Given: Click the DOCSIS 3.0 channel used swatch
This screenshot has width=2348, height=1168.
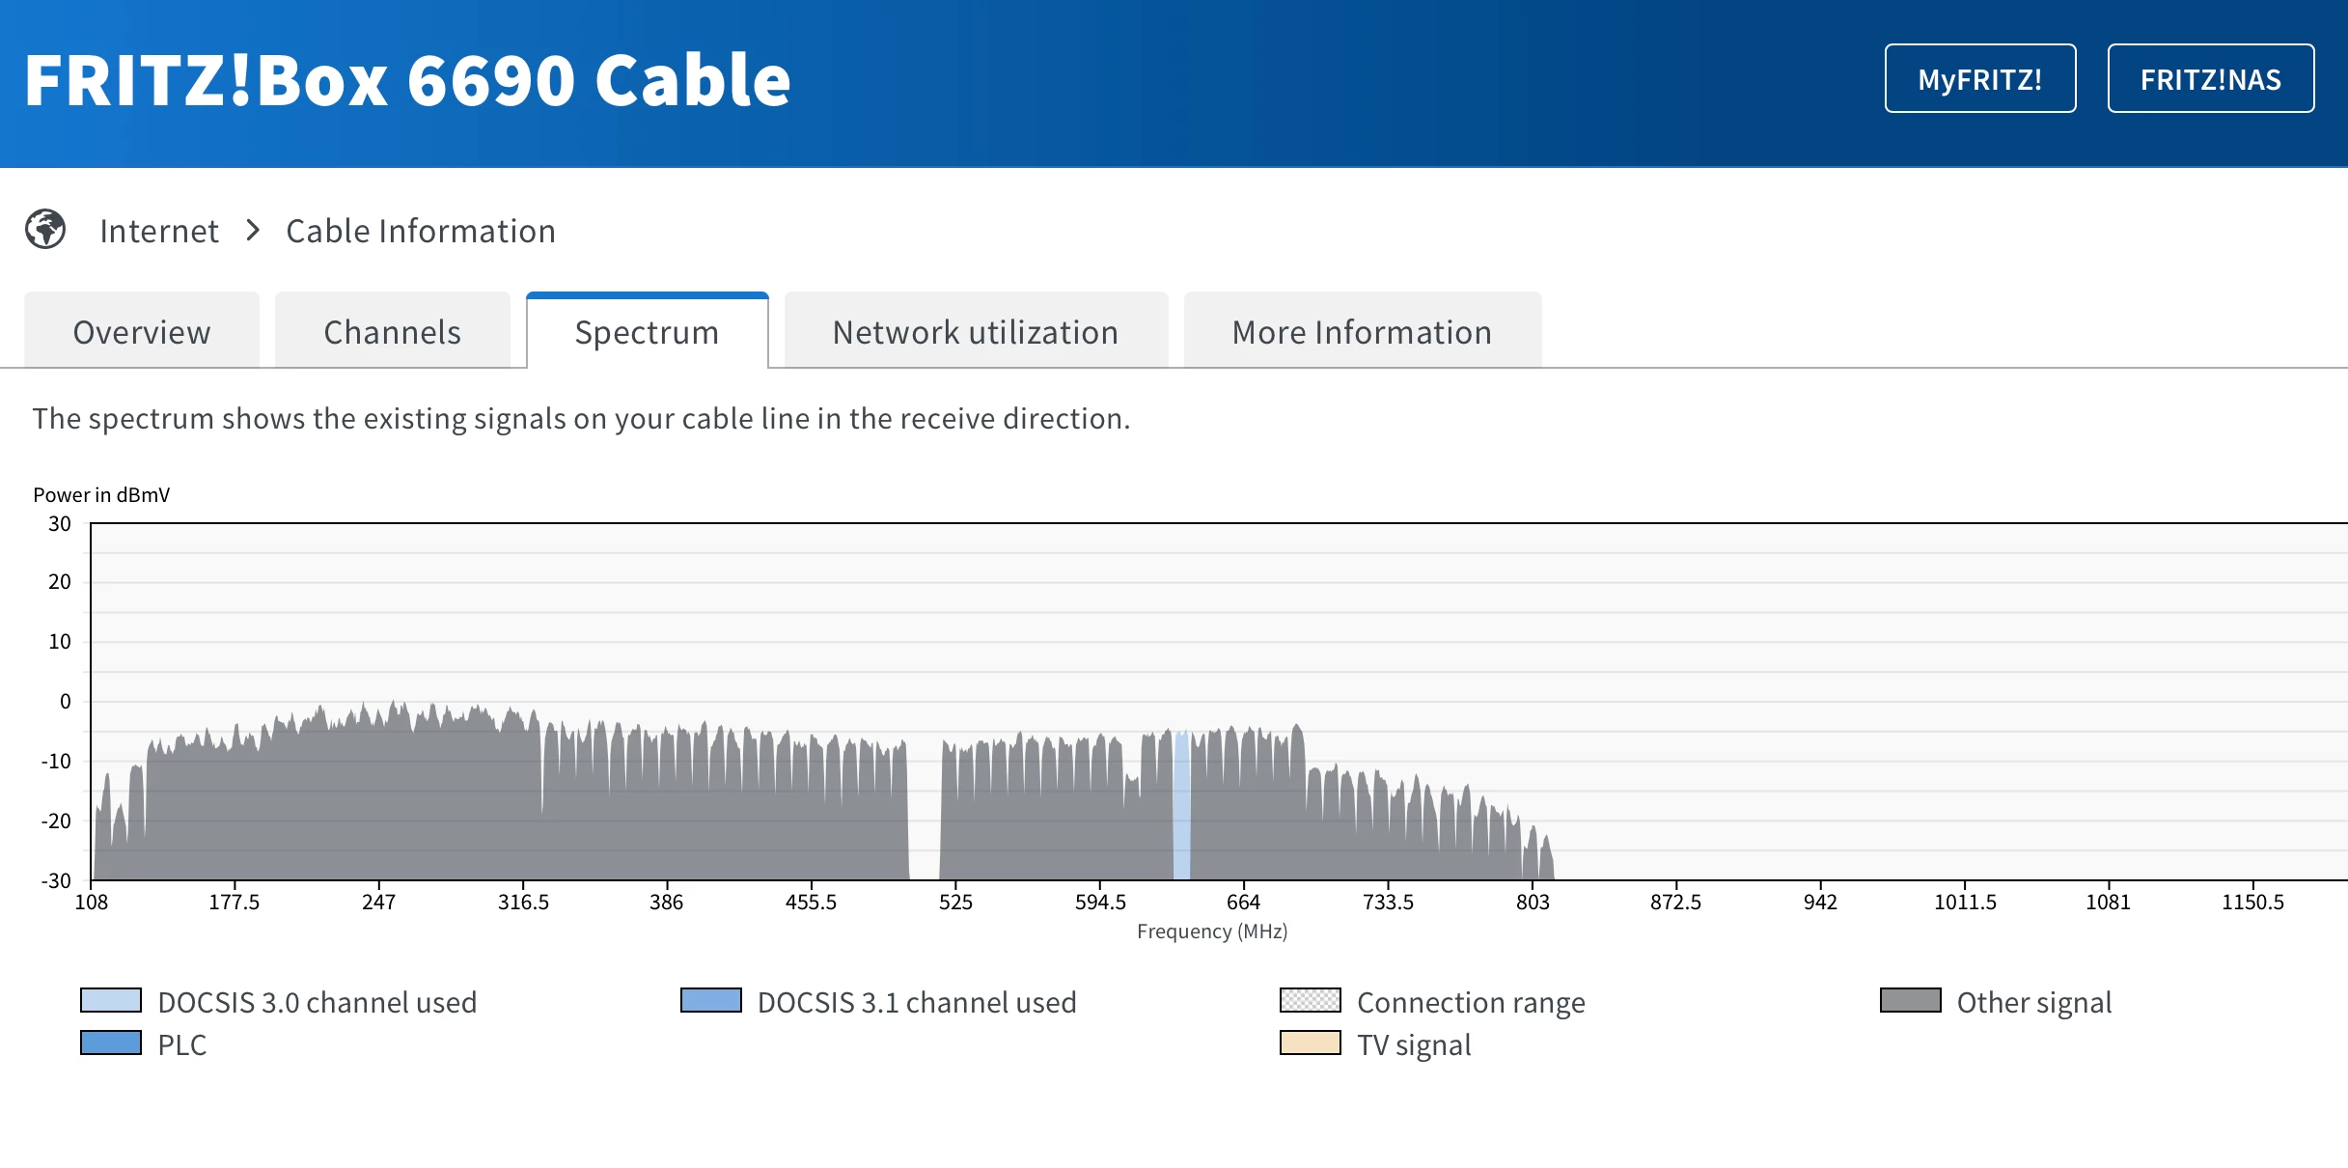Looking at the screenshot, I should click(111, 1000).
